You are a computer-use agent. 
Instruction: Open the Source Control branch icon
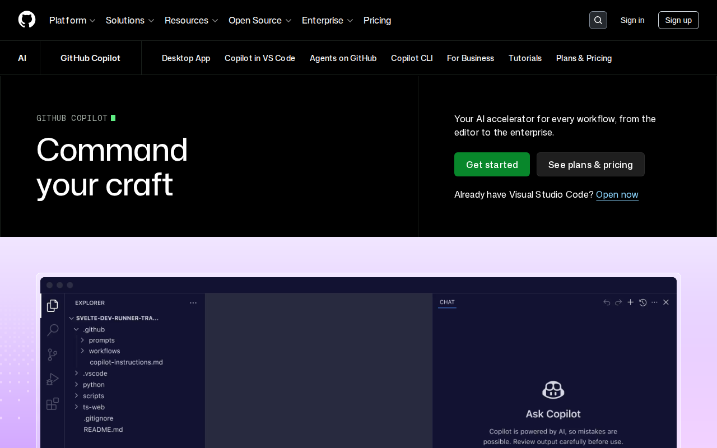point(53,354)
